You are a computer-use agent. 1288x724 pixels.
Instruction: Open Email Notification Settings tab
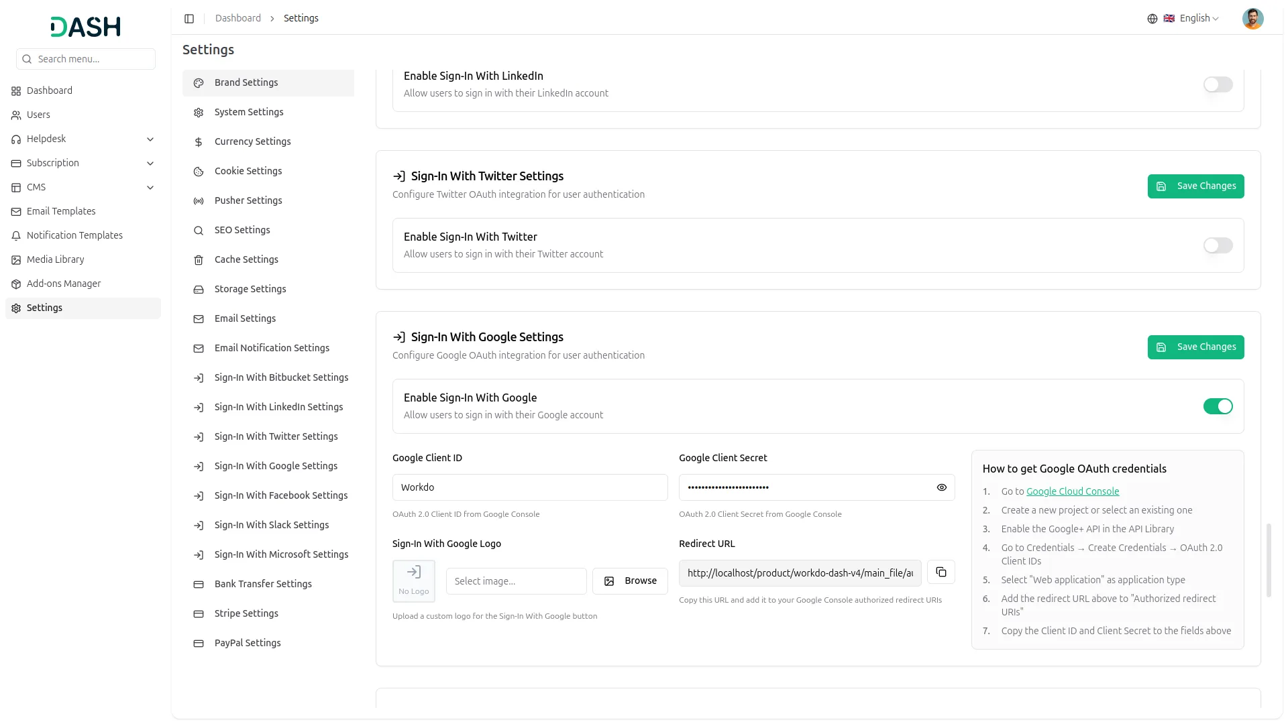click(x=268, y=349)
